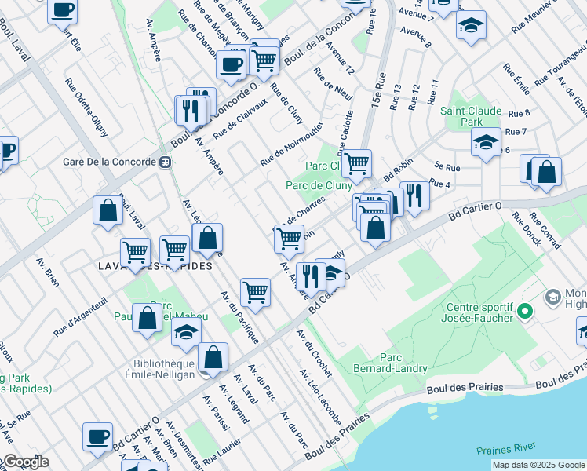
Task: Select the Saint-Claude Park label
Action: point(471,116)
